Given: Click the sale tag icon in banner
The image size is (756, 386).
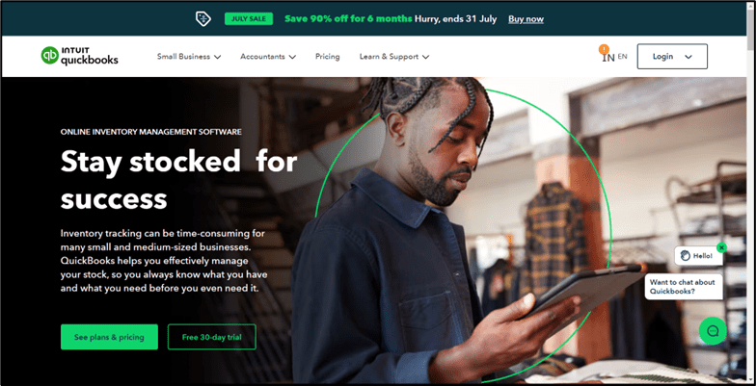Looking at the screenshot, I should click(x=202, y=19).
